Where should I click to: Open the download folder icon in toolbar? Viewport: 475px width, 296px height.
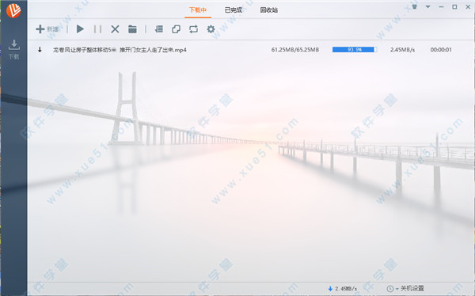[132, 29]
